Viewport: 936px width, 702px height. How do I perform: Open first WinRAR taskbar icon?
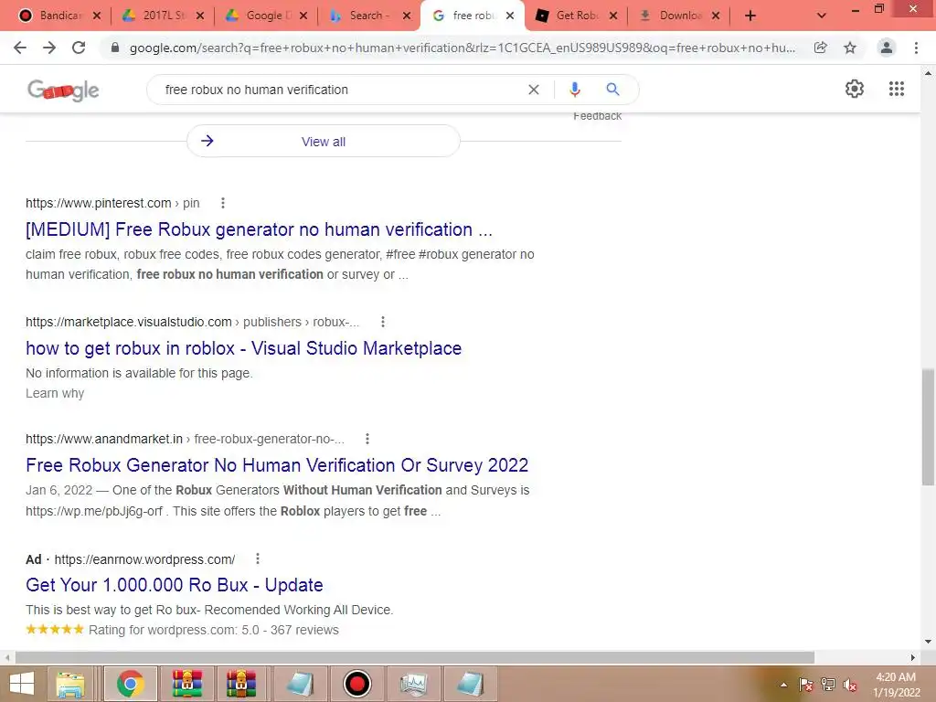[186, 684]
